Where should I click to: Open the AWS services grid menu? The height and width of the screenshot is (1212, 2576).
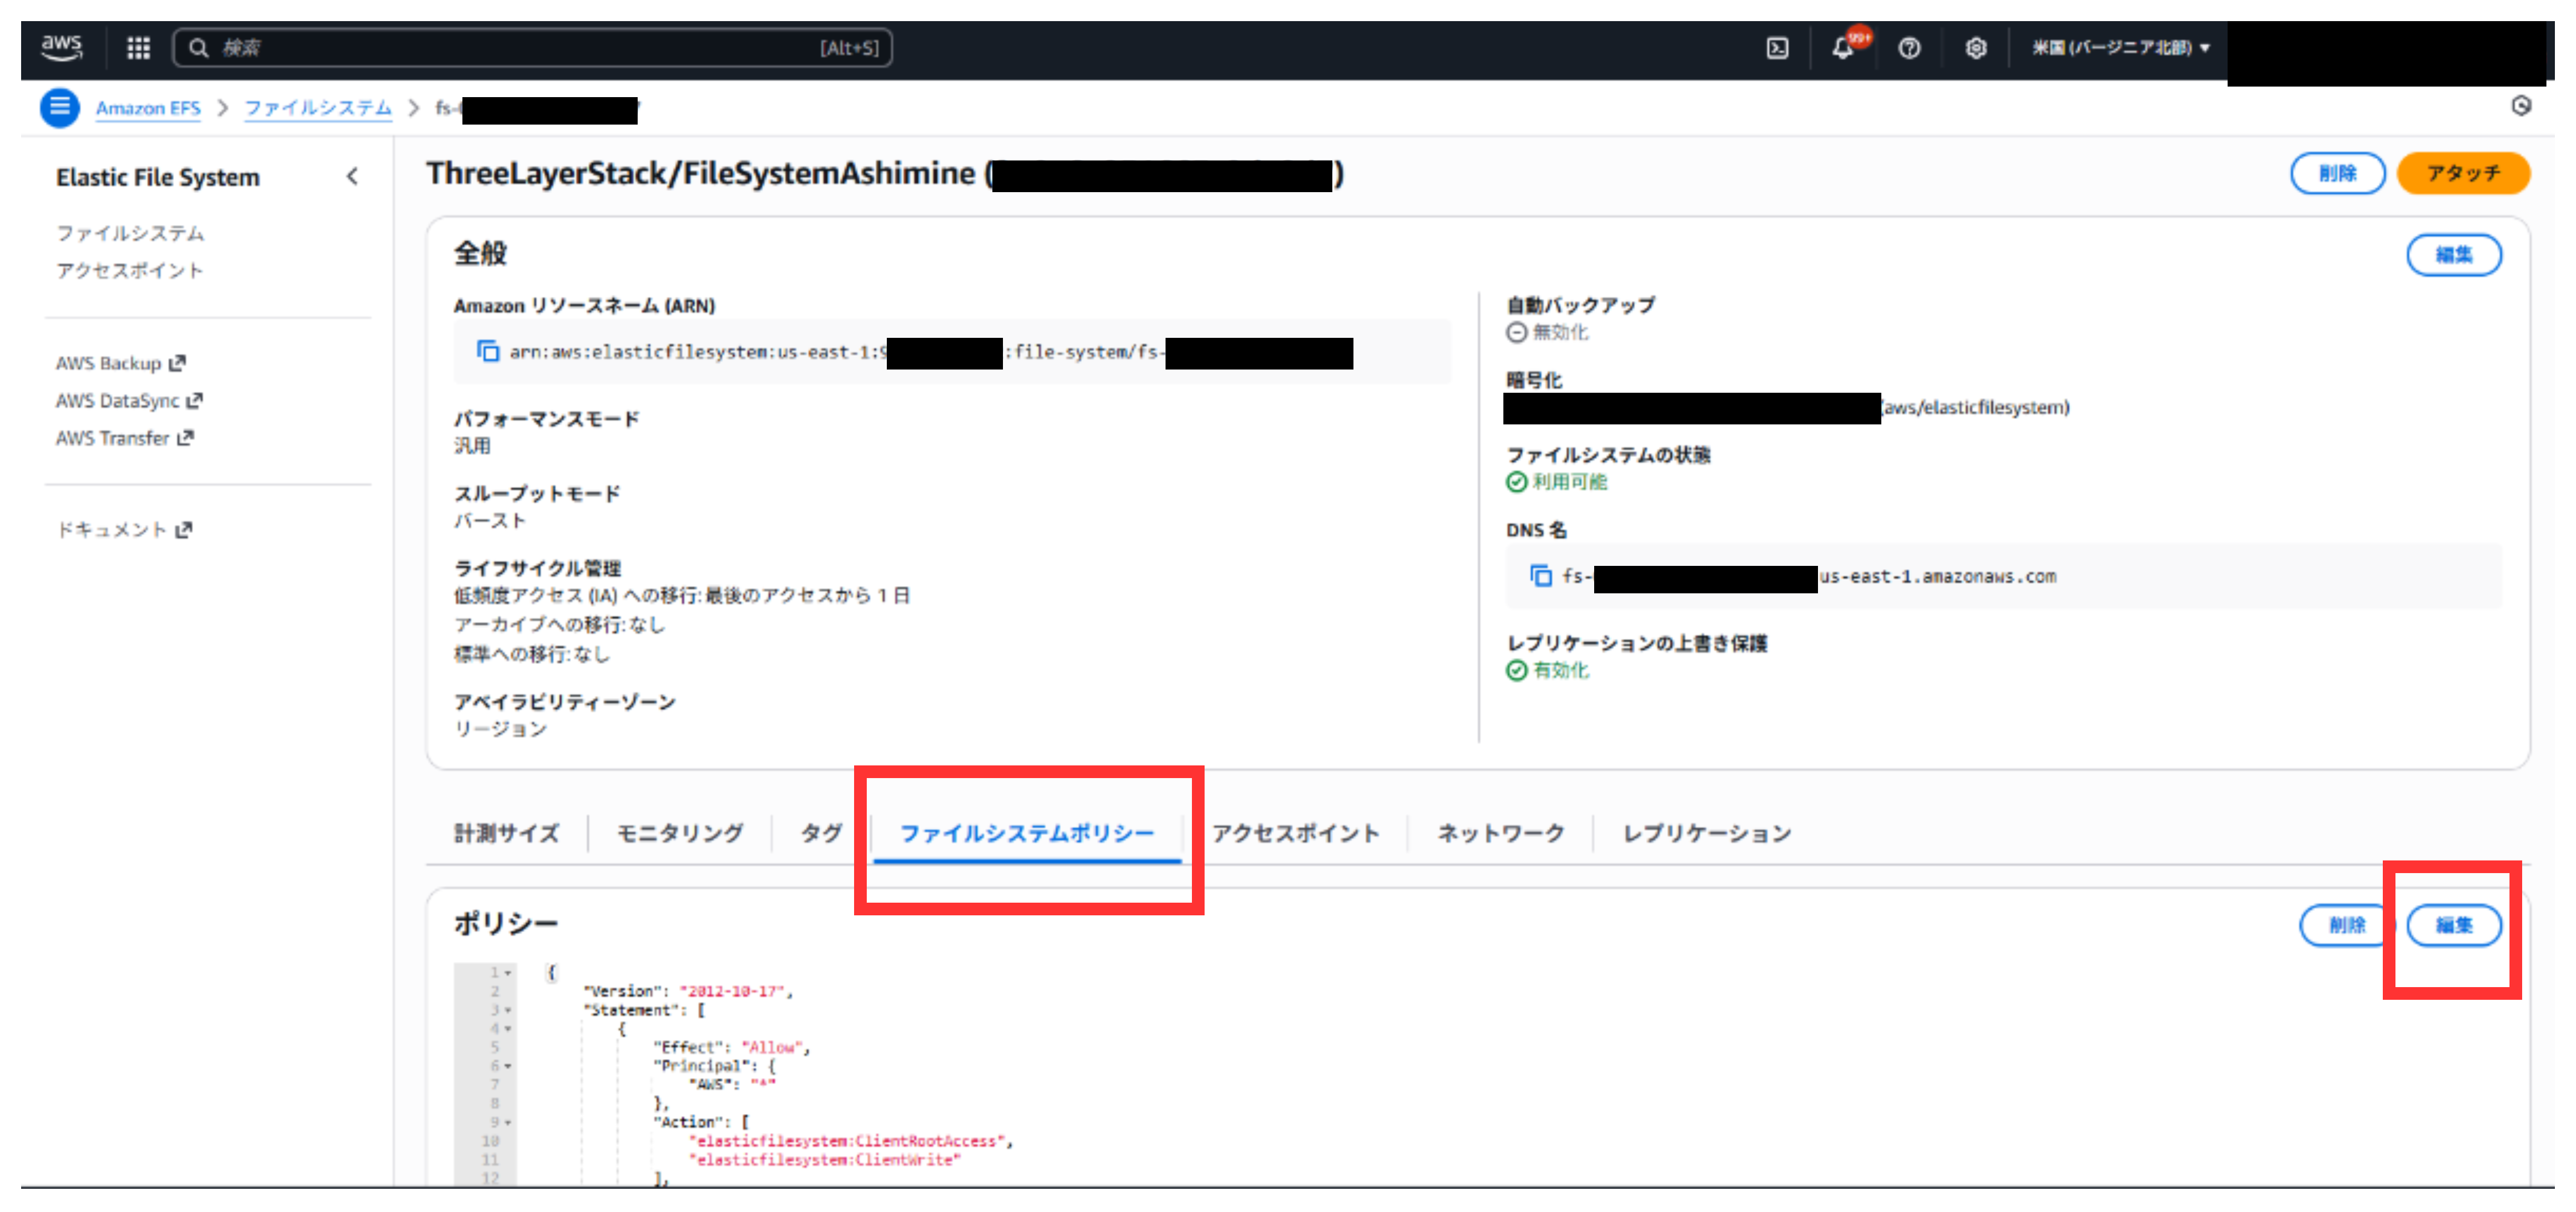[x=138, y=47]
